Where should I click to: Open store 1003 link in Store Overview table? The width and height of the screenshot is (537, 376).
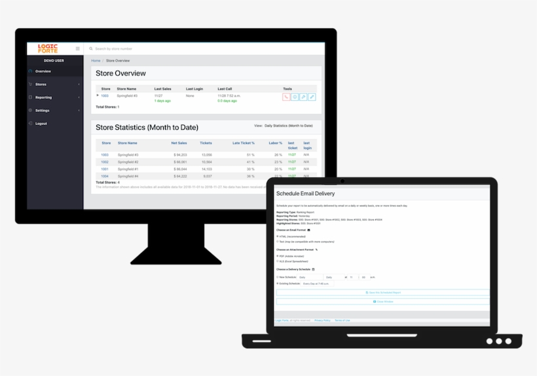[x=105, y=96]
